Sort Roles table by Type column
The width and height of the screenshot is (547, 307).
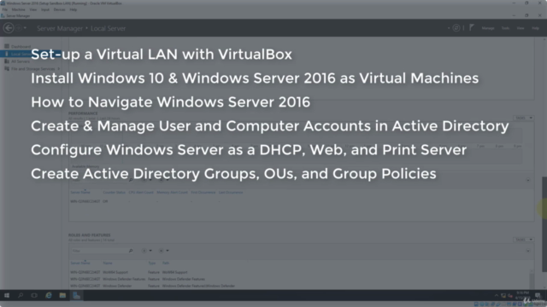(152, 264)
